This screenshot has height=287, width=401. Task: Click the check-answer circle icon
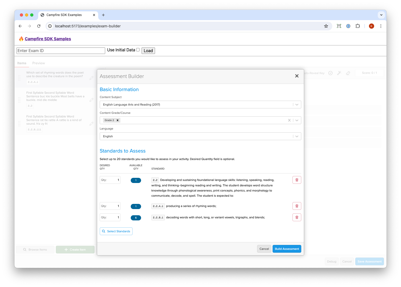[330, 73]
